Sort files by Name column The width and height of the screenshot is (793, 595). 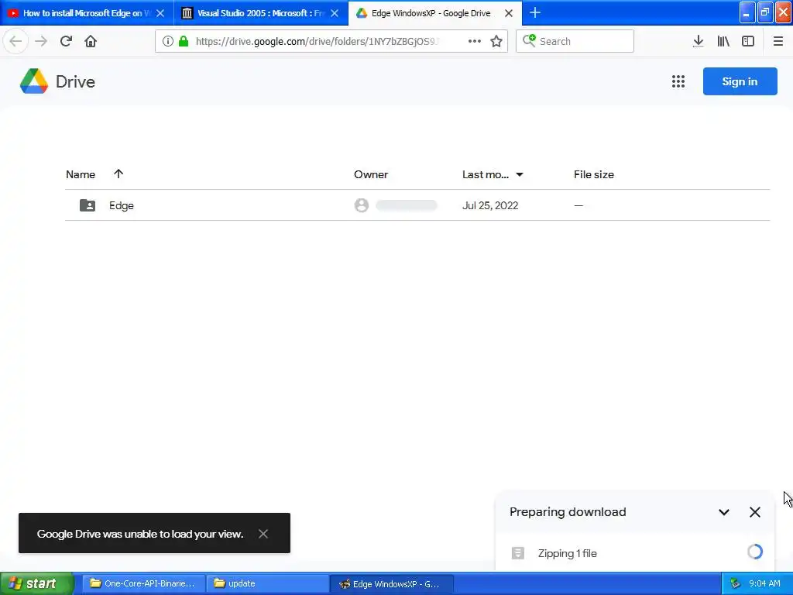[81, 174]
